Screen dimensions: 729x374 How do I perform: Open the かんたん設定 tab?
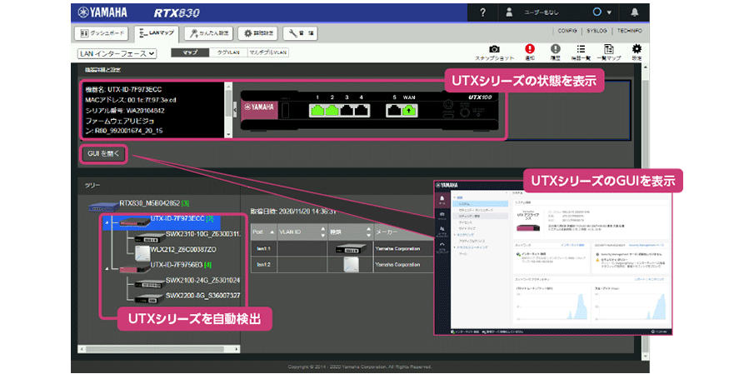click(209, 33)
